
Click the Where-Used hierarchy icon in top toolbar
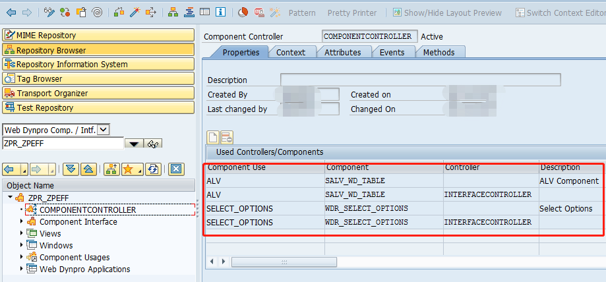[x=173, y=13]
